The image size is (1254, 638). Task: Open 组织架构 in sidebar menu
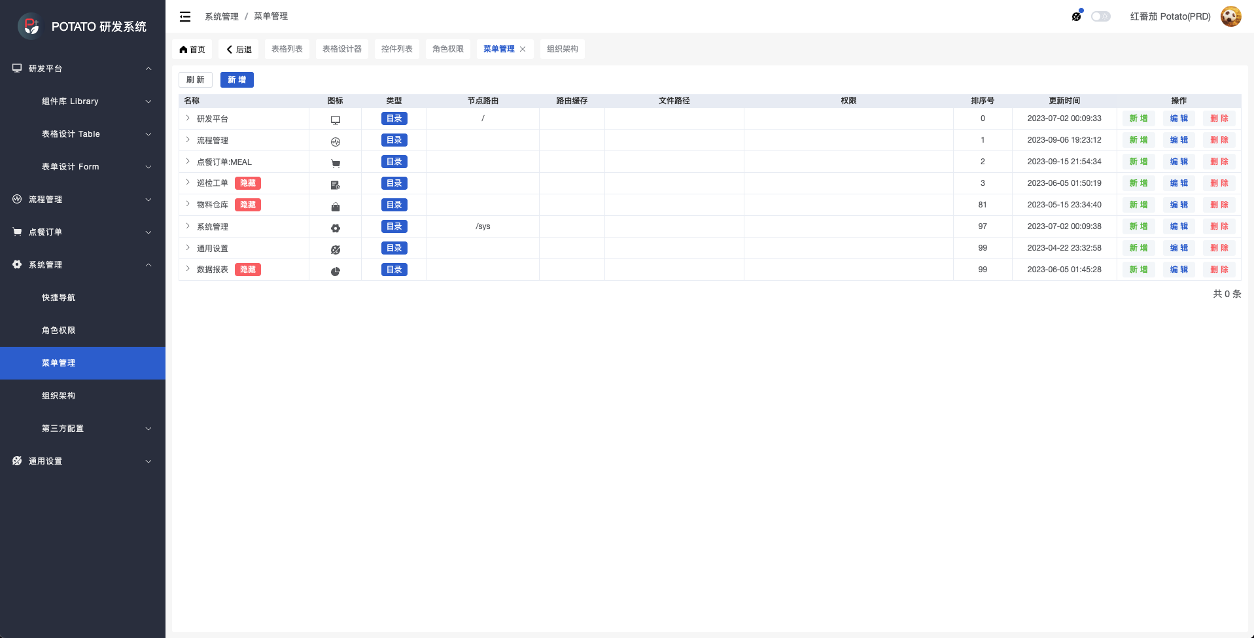(x=82, y=396)
